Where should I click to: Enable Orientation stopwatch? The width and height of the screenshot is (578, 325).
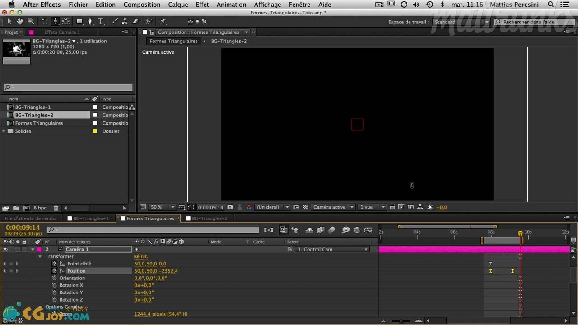(x=55, y=278)
